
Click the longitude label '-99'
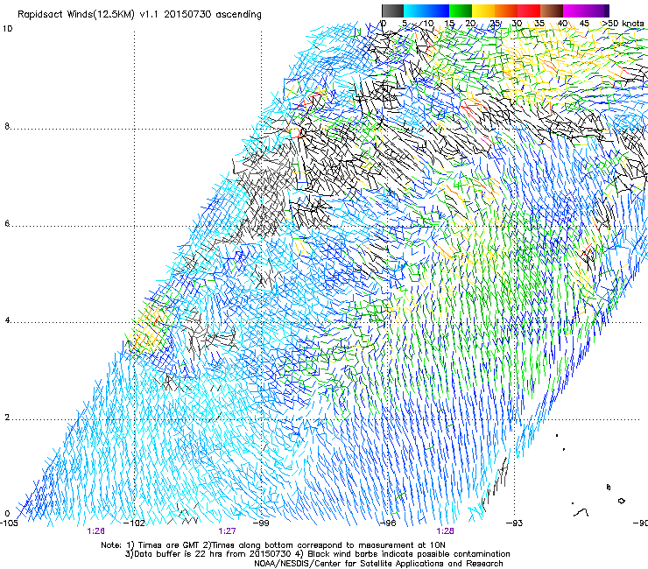tap(261, 523)
